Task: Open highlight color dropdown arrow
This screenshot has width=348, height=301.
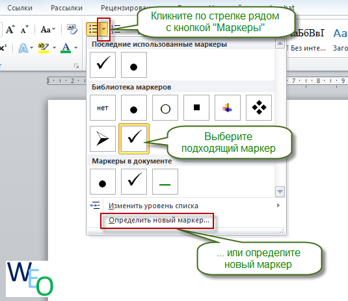Action: (x=55, y=47)
